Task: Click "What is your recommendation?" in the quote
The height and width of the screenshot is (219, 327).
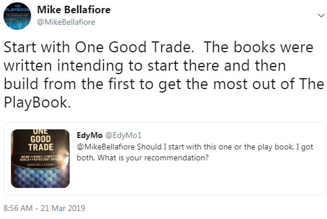Action: pos(153,158)
